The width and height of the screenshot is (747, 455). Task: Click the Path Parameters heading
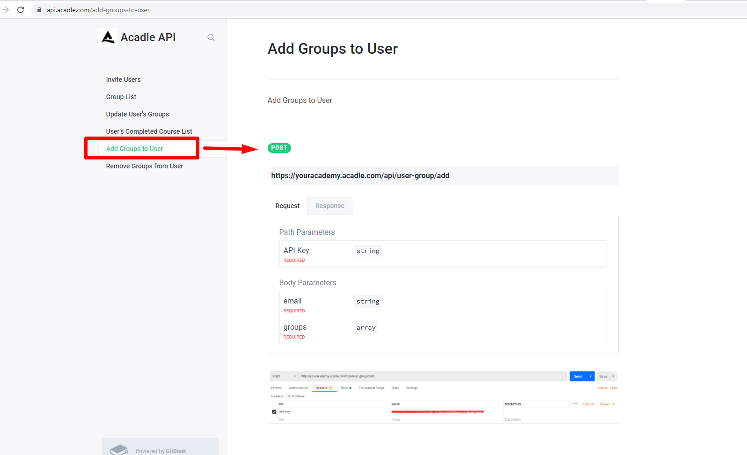coord(307,232)
